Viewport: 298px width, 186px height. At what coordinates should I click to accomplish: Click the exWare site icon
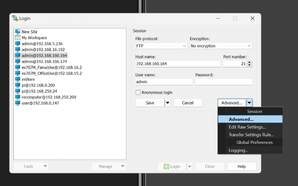pyautogui.click(x=18, y=79)
